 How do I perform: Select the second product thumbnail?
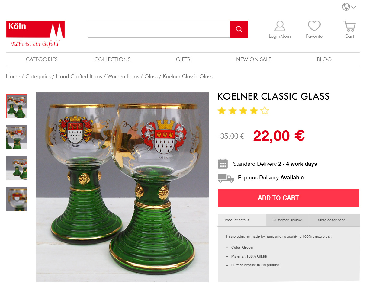(x=17, y=137)
